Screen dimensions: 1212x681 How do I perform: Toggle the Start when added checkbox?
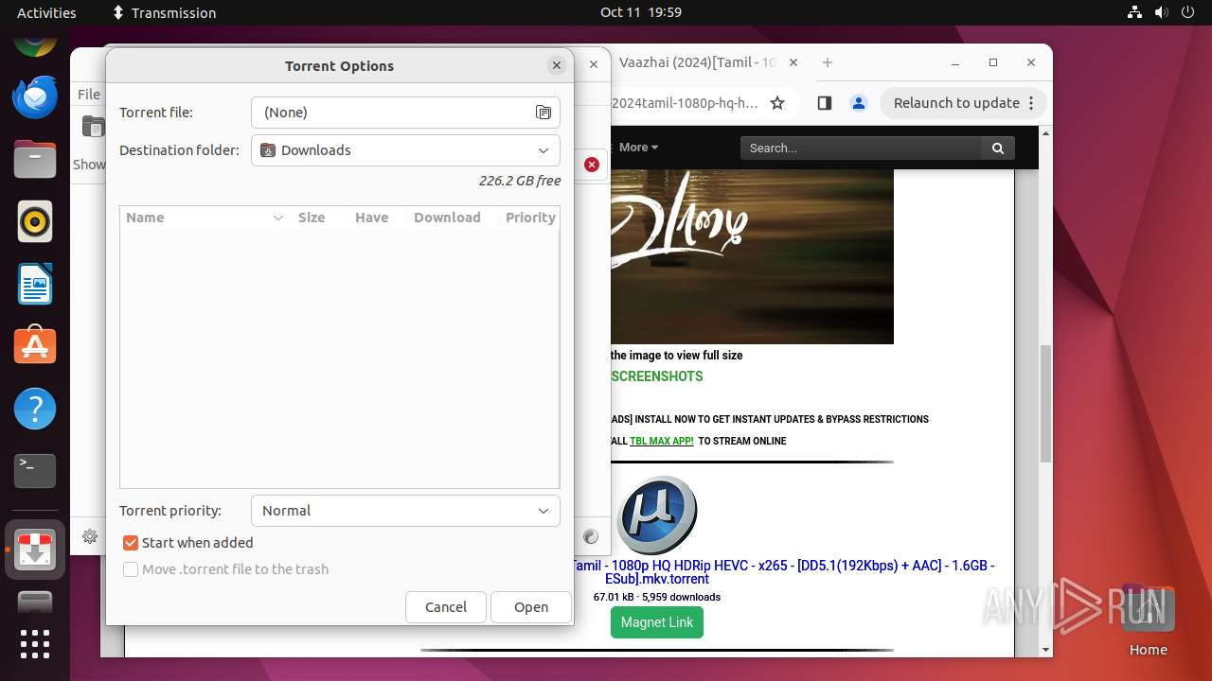coord(131,543)
